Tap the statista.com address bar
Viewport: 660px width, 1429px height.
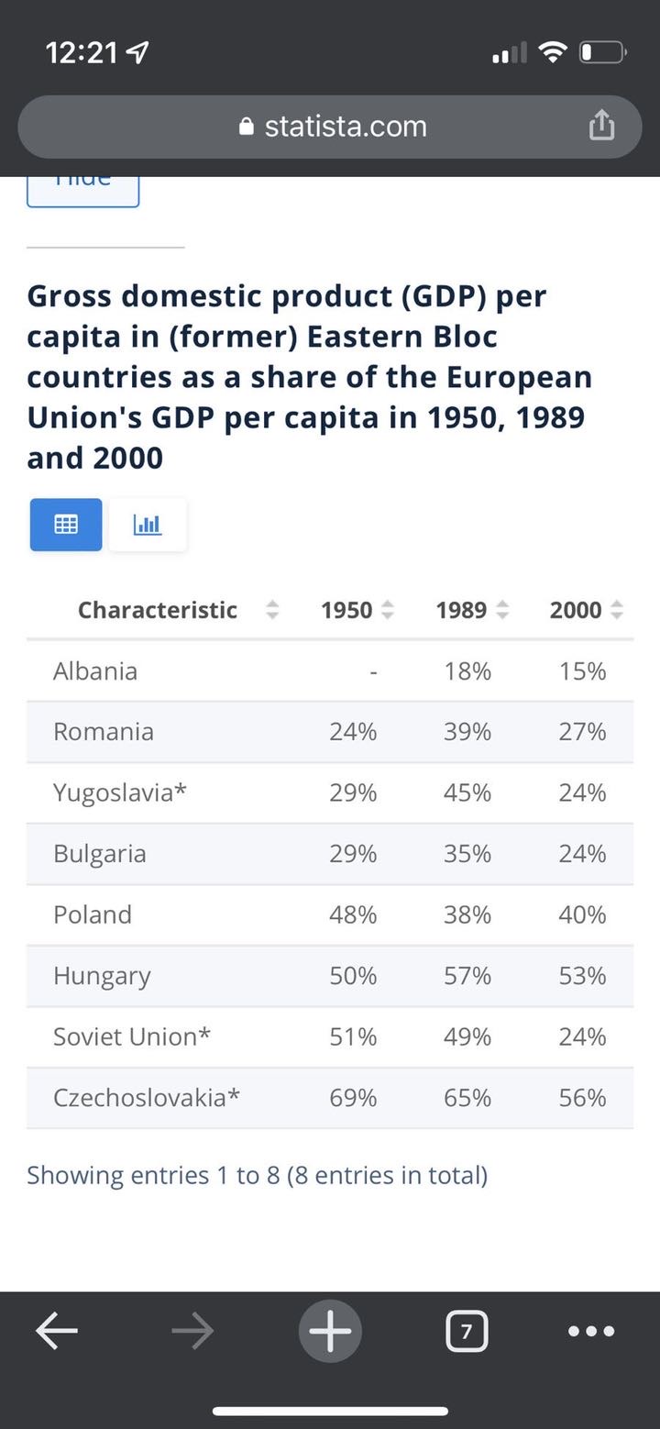coord(332,127)
